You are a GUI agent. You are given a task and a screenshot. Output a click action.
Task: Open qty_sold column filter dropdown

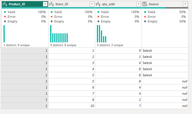(139, 4)
